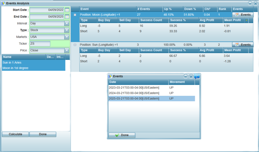Click the Start Date input field
The image size is (259, 152).
(x=47, y=10)
